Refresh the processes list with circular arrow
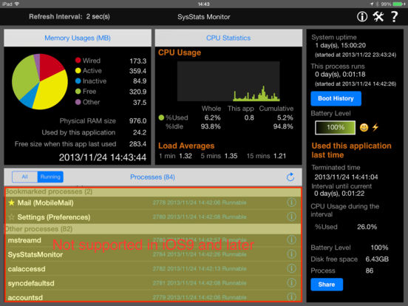The width and height of the screenshot is (408, 306). [290, 177]
